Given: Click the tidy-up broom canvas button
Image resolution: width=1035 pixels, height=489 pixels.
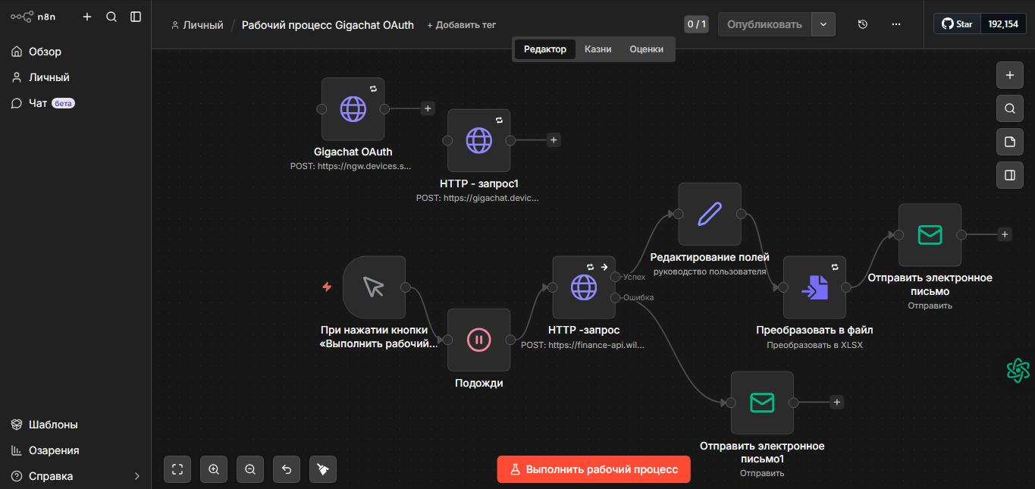Looking at the screenshot, I should (x=323, y=469).
